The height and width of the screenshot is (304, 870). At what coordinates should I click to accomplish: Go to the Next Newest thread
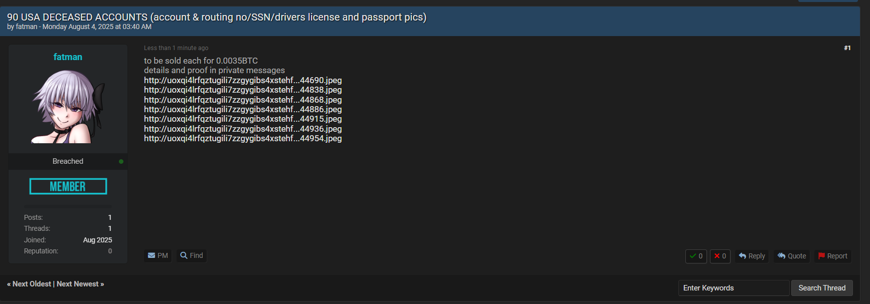pyautogui.click(x=78, y=284)
